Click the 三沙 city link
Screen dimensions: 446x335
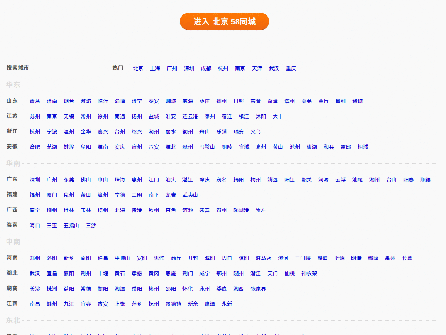pyautogui.click(x=91, y=226)
